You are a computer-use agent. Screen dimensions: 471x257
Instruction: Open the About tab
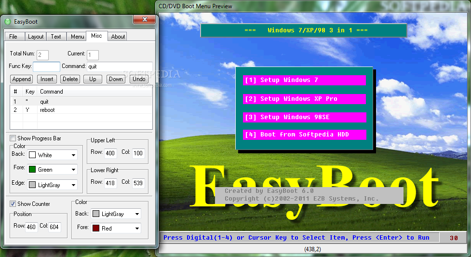(118, 37)
